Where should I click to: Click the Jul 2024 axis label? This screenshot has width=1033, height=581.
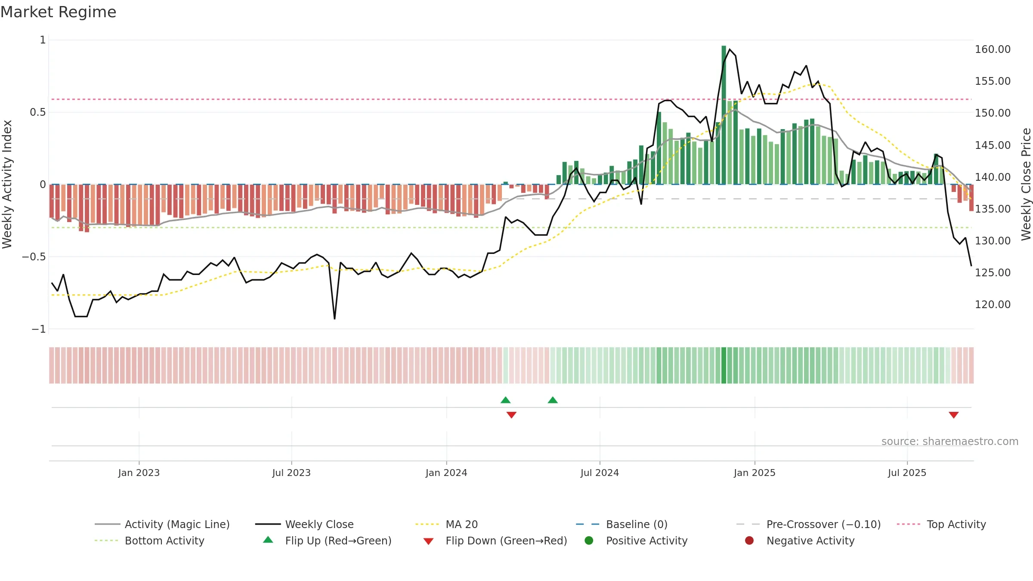pyautogui.click(x=600, y=473)
